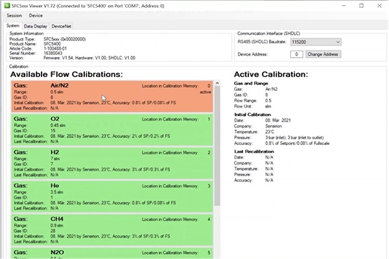The height and width of the screenshot is (259, 389).
Task: Select the N2O calibration entry
Action: pyautogui.click(x=113, y=252)
